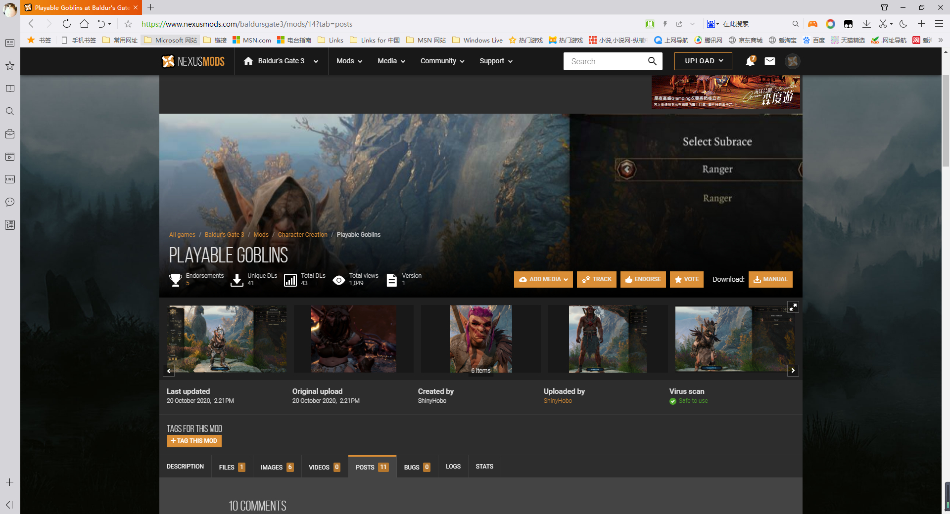This screenshot has width=950, height=514.
Task: Open the game controller extension icon
Action: coord(812,24)
